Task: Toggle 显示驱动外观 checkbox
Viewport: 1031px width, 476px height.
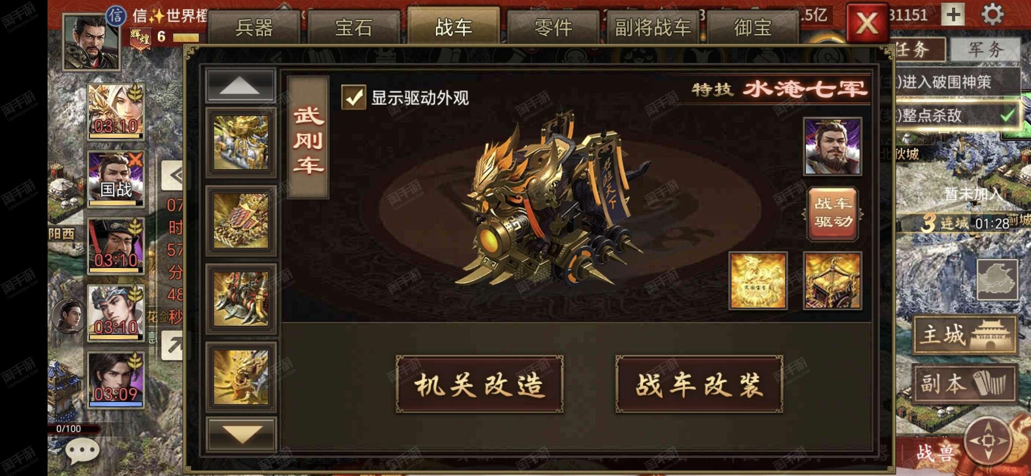Action: coord(354,97)
